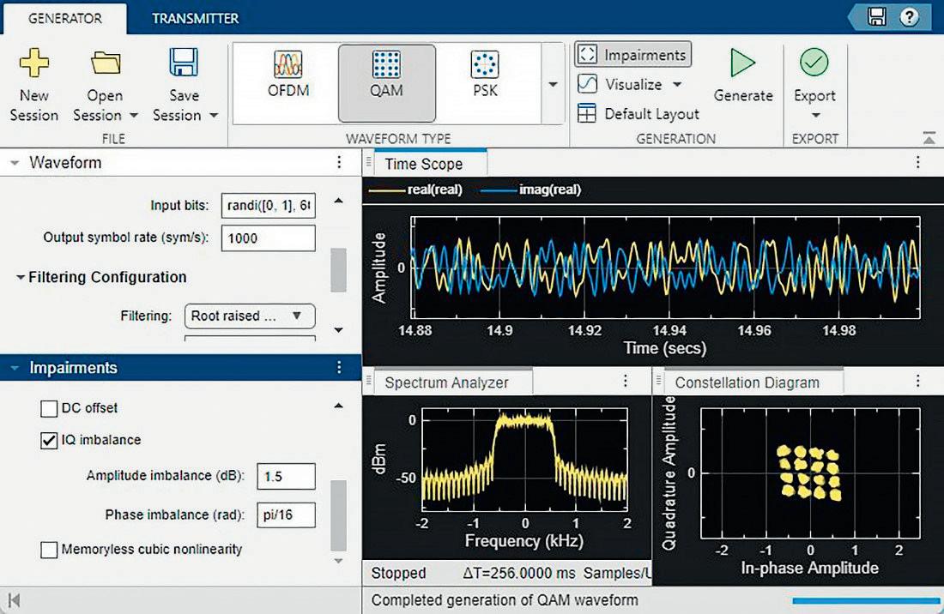Click the Impairments panel scroll up arrow
This screenshot has width=944, height=614.
click(339, 406)
